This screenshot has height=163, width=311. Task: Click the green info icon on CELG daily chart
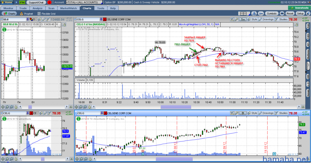click(78, 119)
